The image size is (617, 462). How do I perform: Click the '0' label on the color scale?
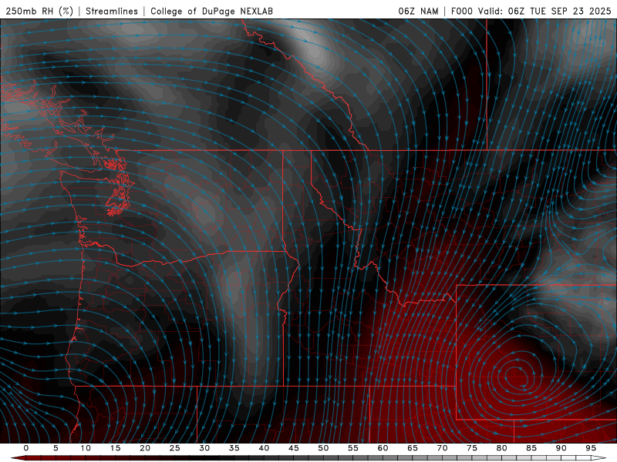pos(26,448)
